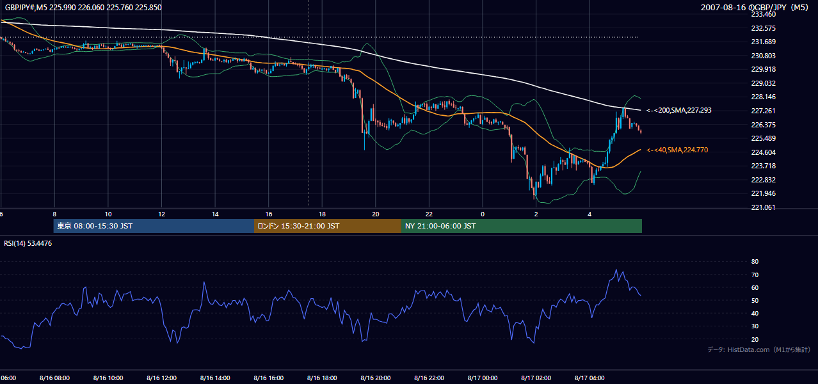Click hour label 0 under price chart
Screen dimensions: 818x384
tap(483, 214)
